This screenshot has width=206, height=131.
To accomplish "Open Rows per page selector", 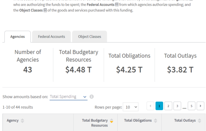I will [130, 107].
